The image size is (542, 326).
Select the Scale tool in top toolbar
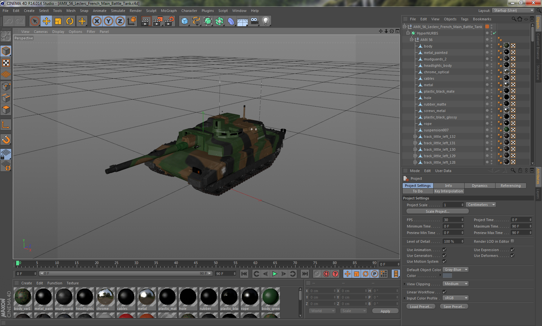pyautogui.click(x=58, y=21)
